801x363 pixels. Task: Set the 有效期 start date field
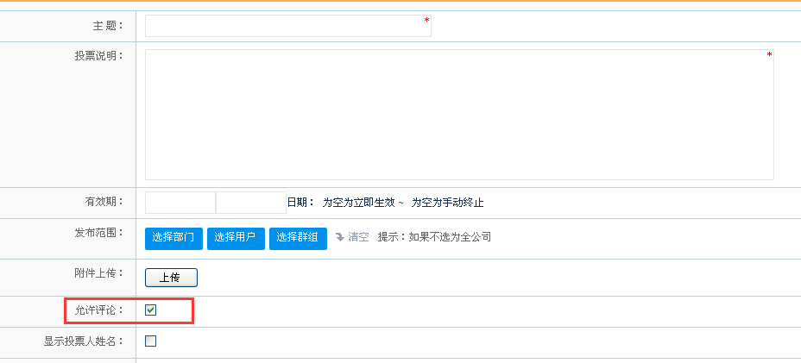coord(180,203)
